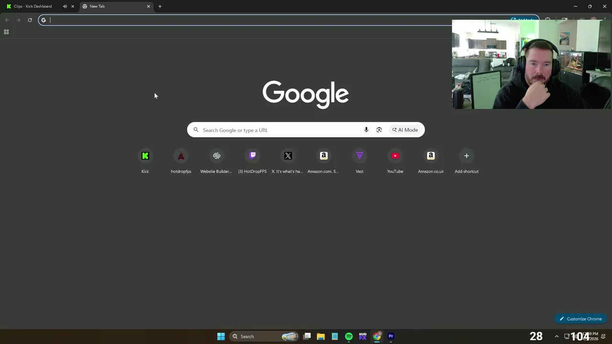
Task: Open the notifications bell in system tray
Action: (603, 336)
